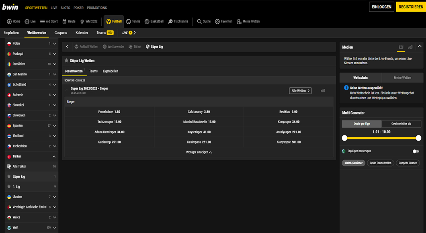This screenshot has width=426, height=233.
Task: Expand Ukraine in country list
Action: click(x=55, y=197)
